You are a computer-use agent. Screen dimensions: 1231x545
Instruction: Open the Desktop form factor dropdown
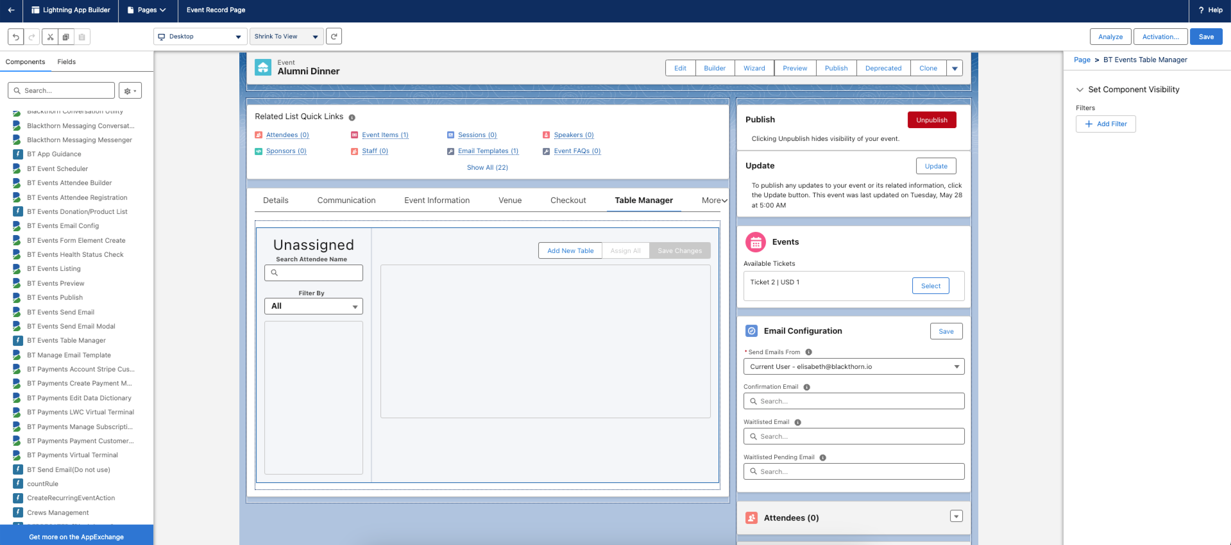(200, 37)
